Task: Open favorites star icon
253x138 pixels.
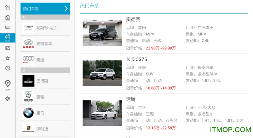Action: pos(8,58)
